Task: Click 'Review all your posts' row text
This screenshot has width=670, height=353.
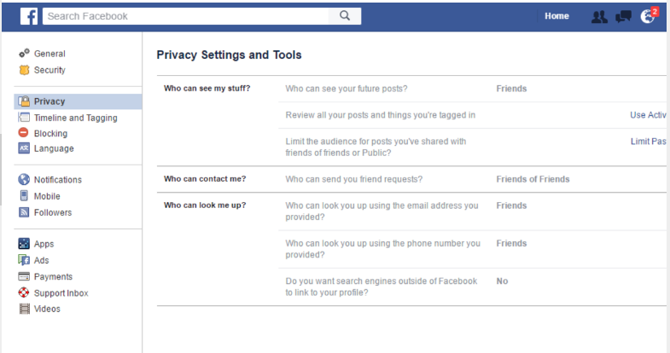Action: point(381,115)
